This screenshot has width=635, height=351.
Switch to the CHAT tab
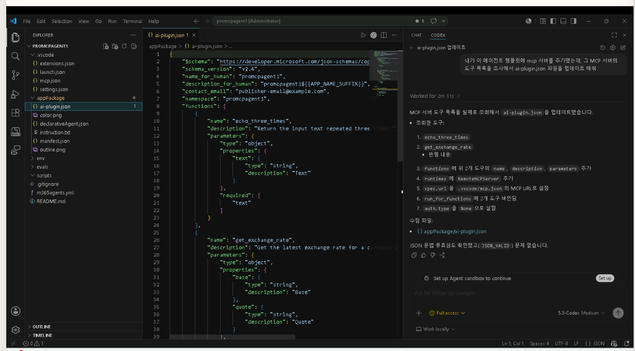coord(416,35)
